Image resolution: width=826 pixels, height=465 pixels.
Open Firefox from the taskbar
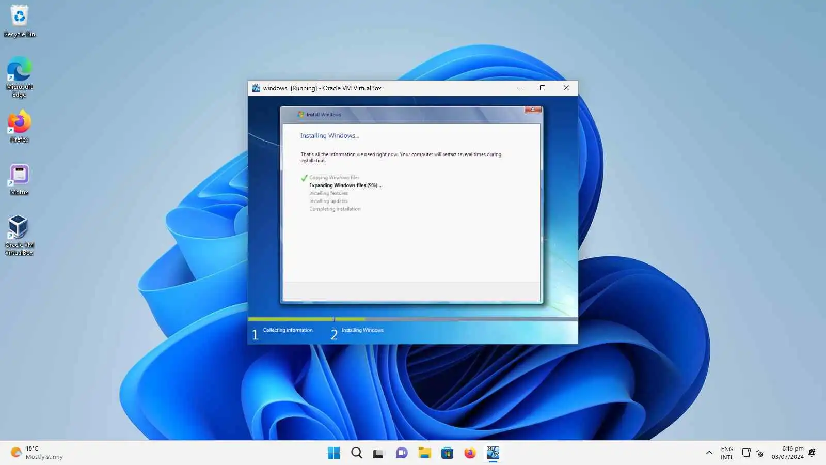tap(470, 453)
